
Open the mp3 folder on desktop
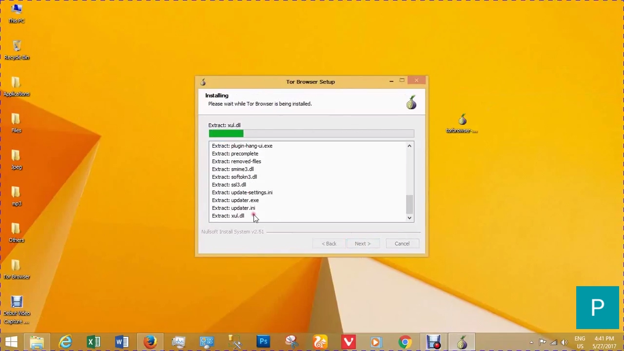[x=16, y=196]
